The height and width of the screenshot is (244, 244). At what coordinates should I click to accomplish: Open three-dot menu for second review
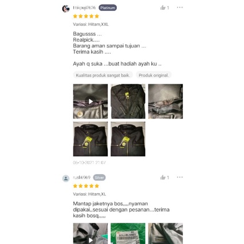(x=180, y=177)
